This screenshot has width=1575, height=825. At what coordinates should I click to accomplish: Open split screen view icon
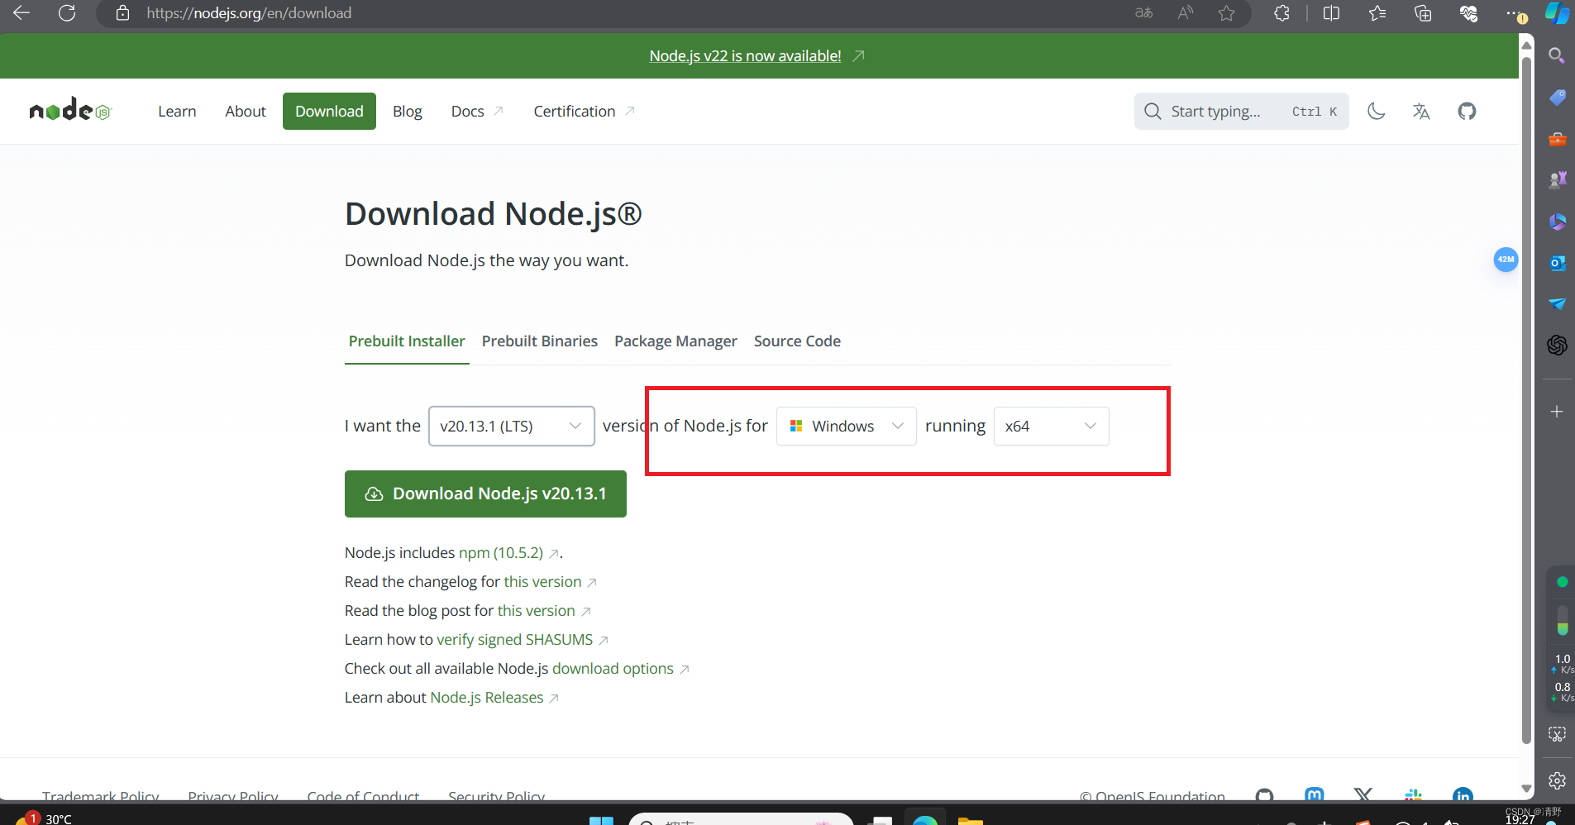(x=1331, y=12)
